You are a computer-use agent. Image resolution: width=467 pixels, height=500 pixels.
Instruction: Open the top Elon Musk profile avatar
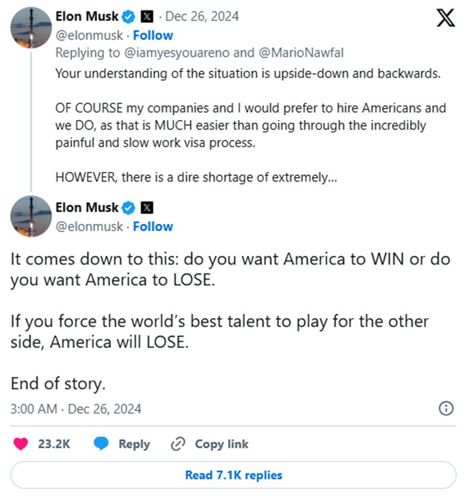coord(31,28)
